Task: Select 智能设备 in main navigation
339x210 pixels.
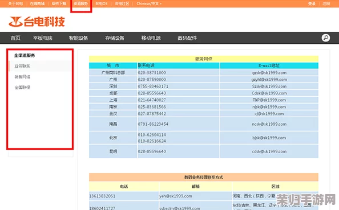Action: [x=78, y=38]
